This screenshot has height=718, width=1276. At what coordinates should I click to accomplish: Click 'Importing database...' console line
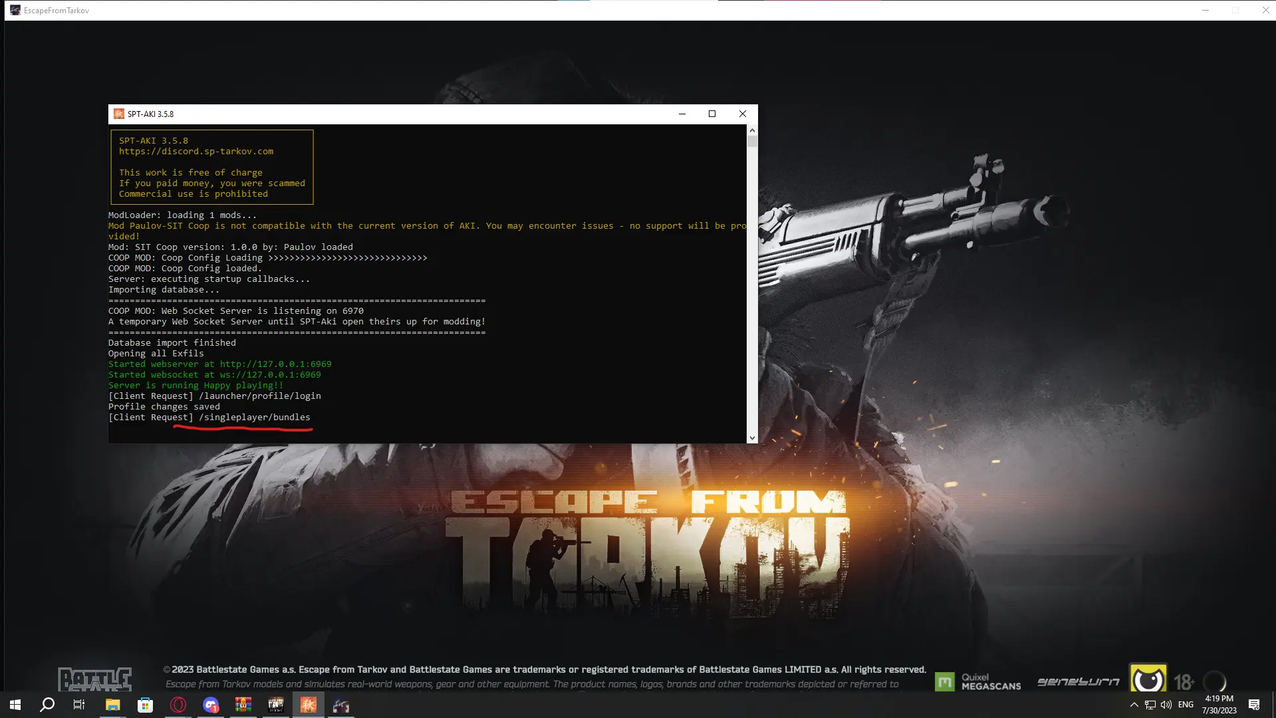(164, 290)
